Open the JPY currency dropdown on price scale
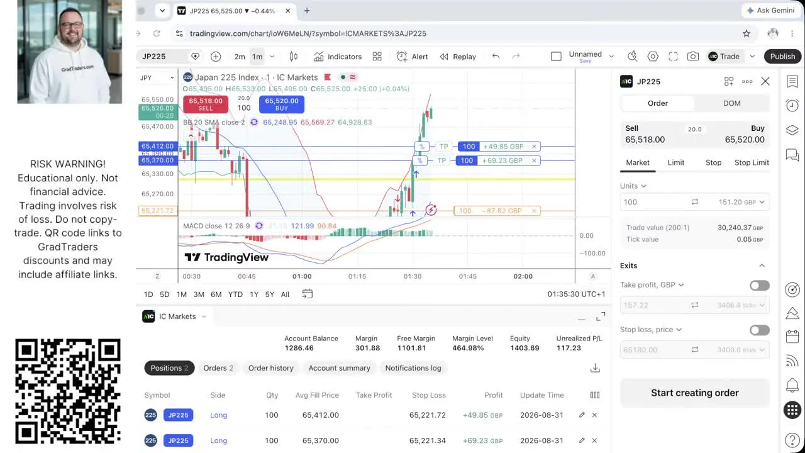 coord(157,77)
